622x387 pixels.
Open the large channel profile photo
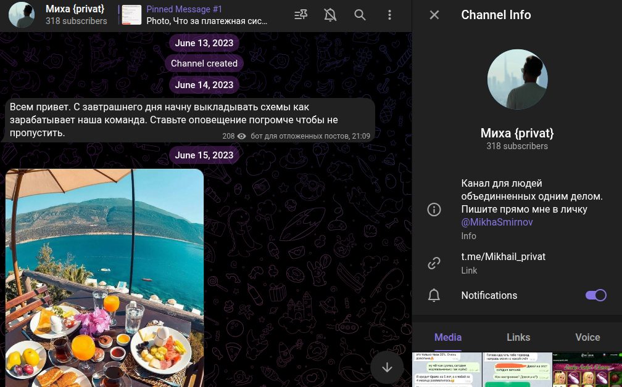coord(517,79)
